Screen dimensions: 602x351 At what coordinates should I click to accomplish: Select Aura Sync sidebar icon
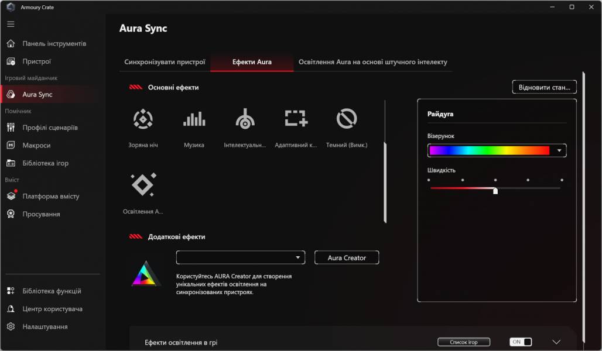(11, 94)
